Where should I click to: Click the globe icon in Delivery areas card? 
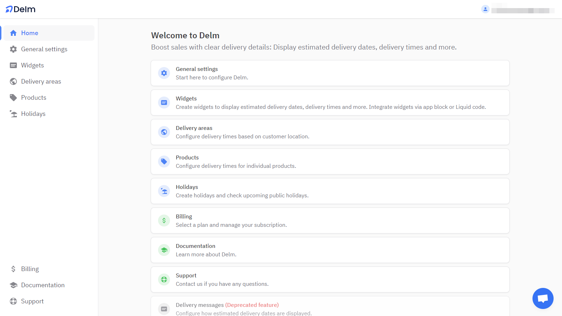(164, 132)
